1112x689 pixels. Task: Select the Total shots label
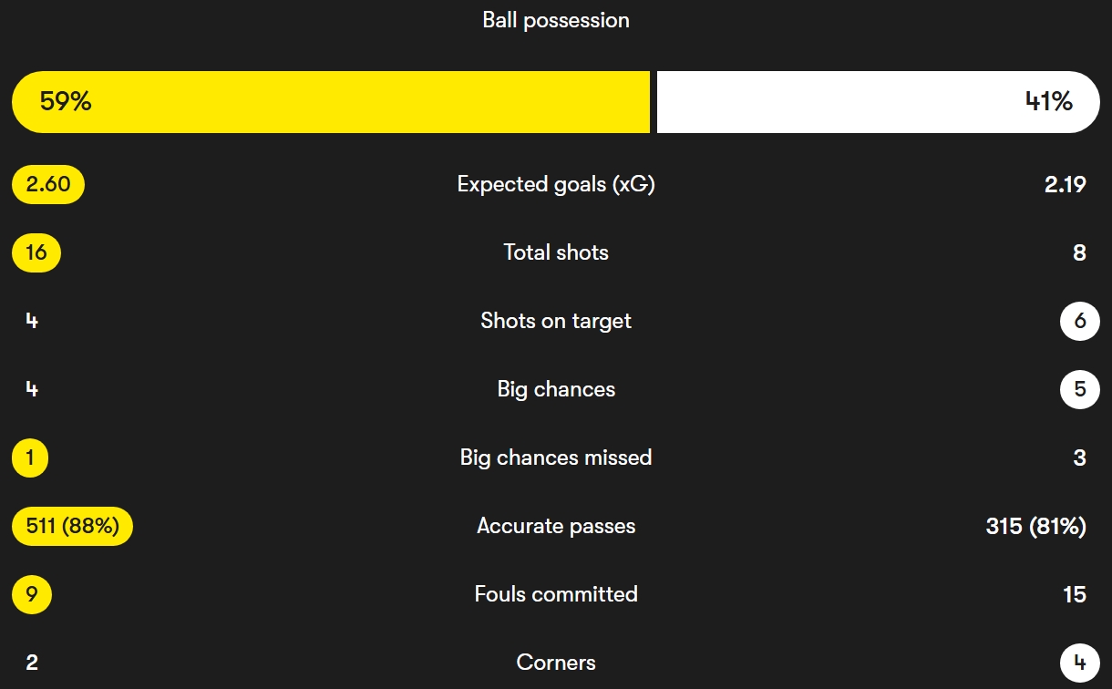pos(556,252)
